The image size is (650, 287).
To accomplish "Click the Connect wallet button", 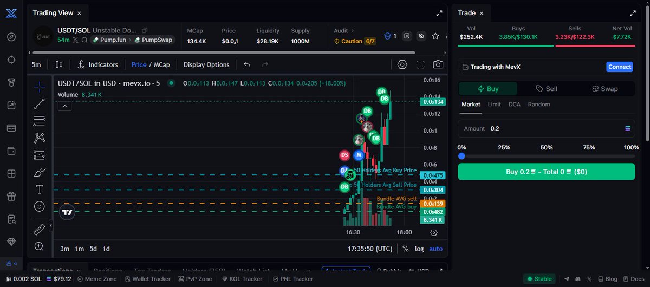I will (620, 67).
